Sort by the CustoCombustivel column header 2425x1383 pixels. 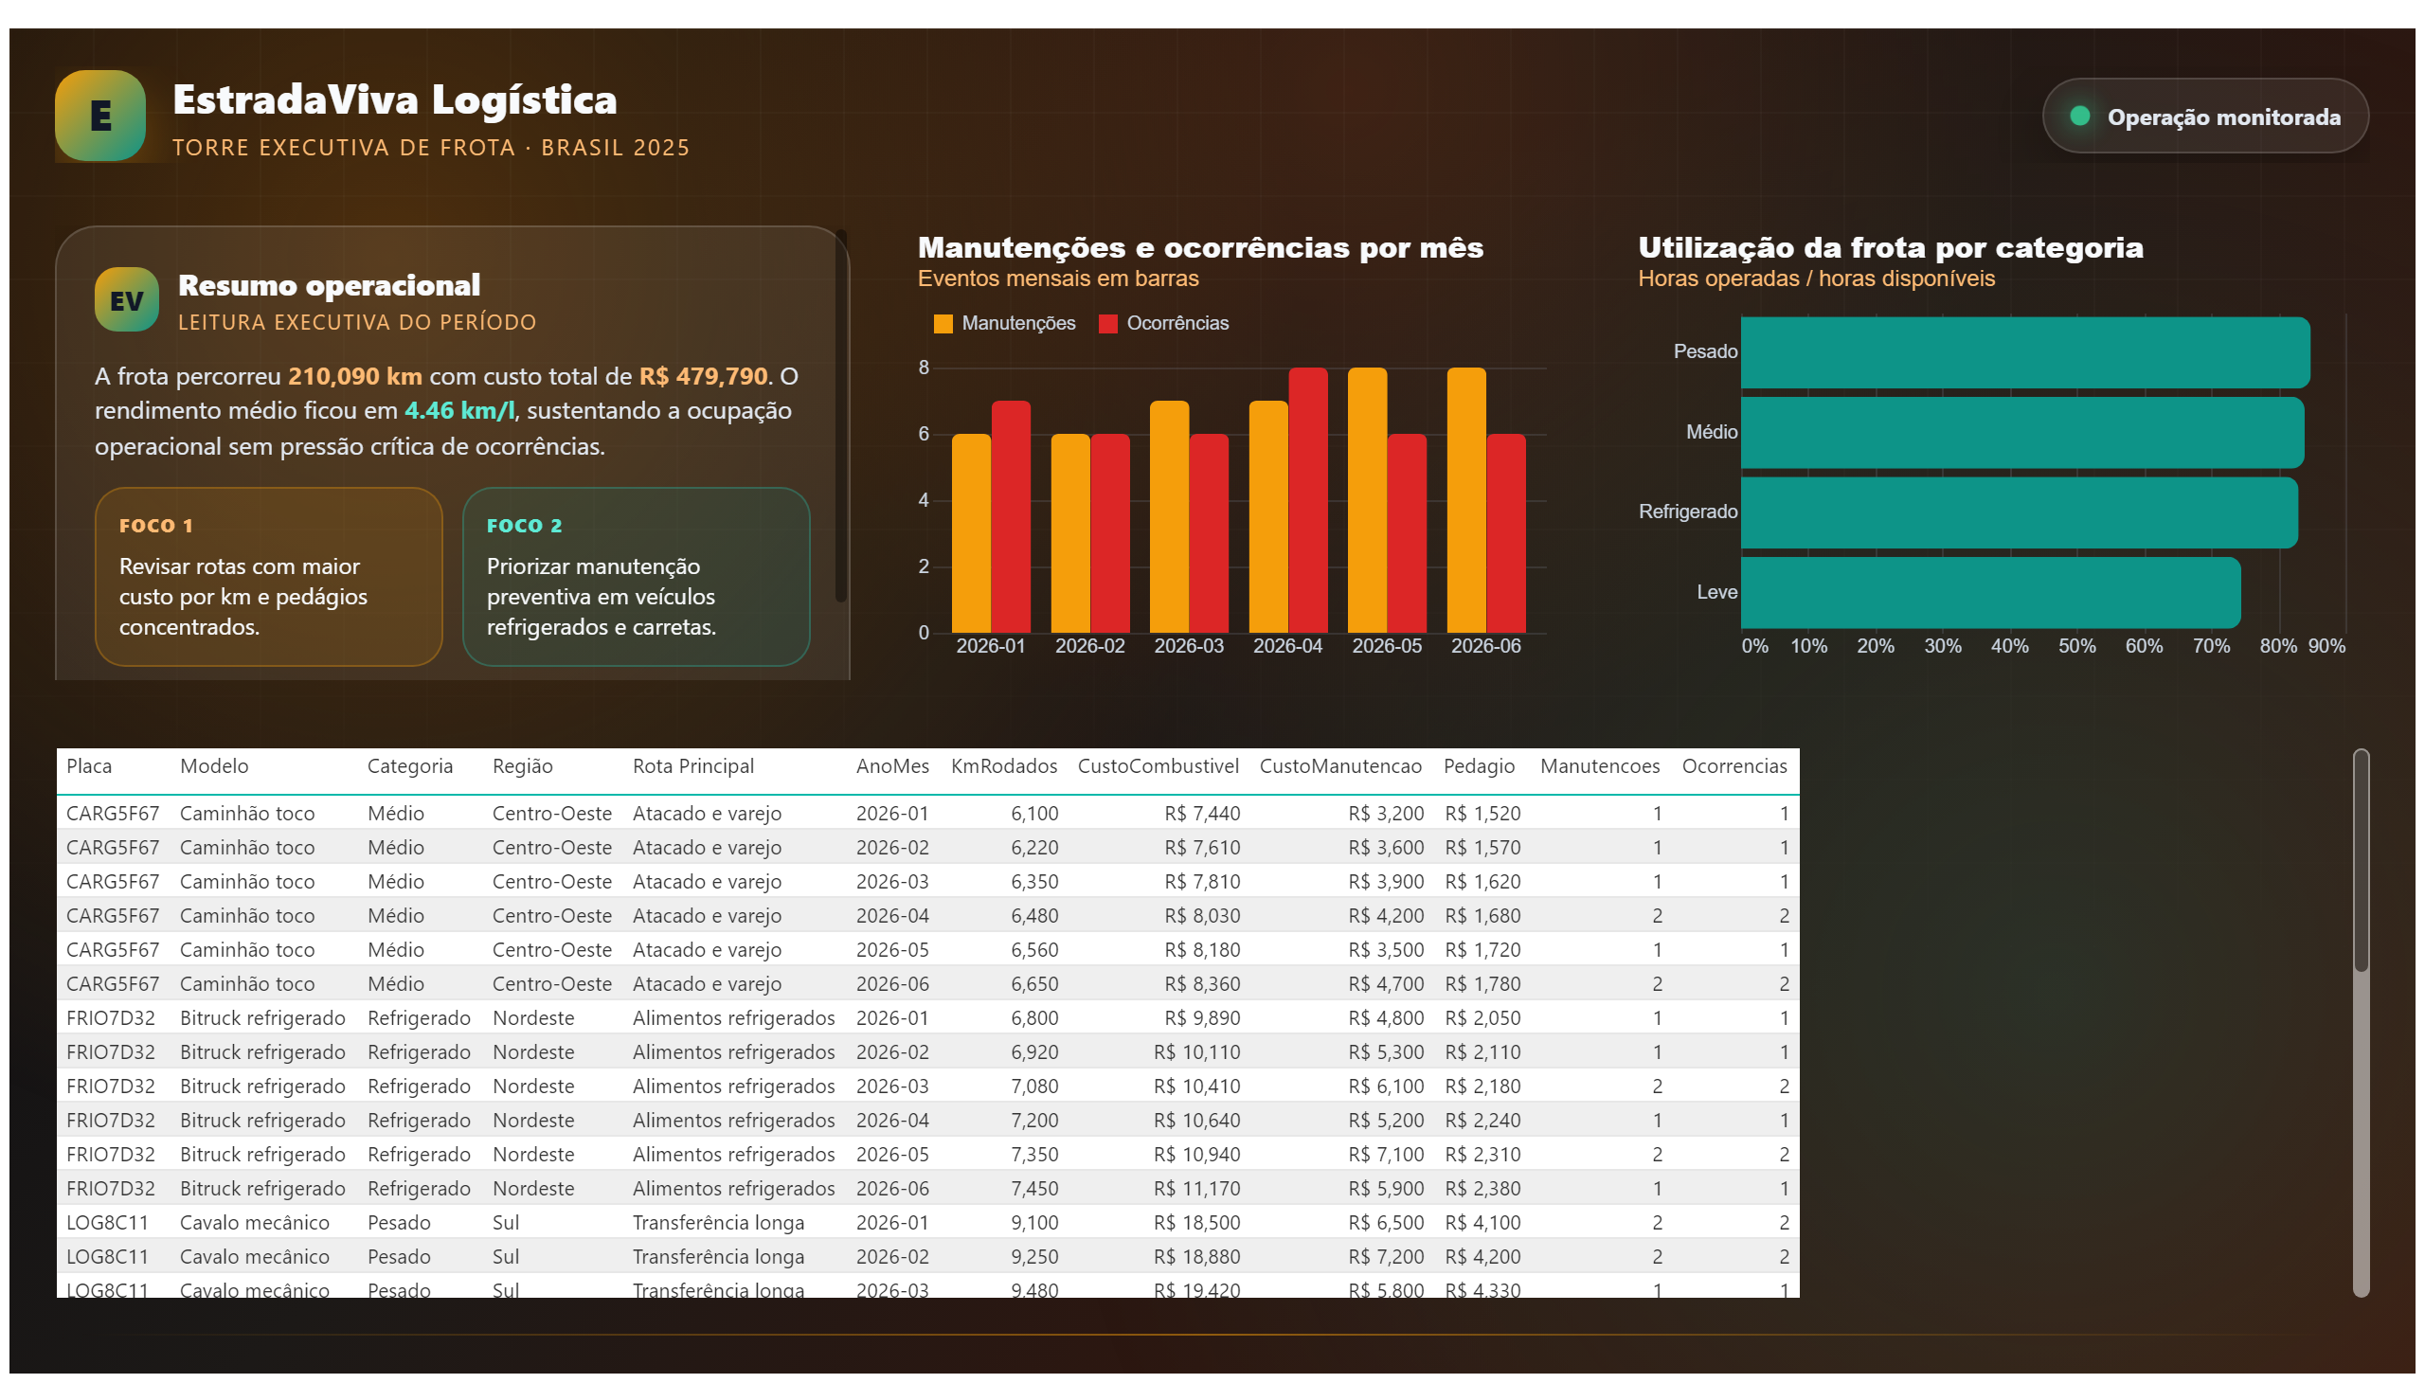point(1157,766)
